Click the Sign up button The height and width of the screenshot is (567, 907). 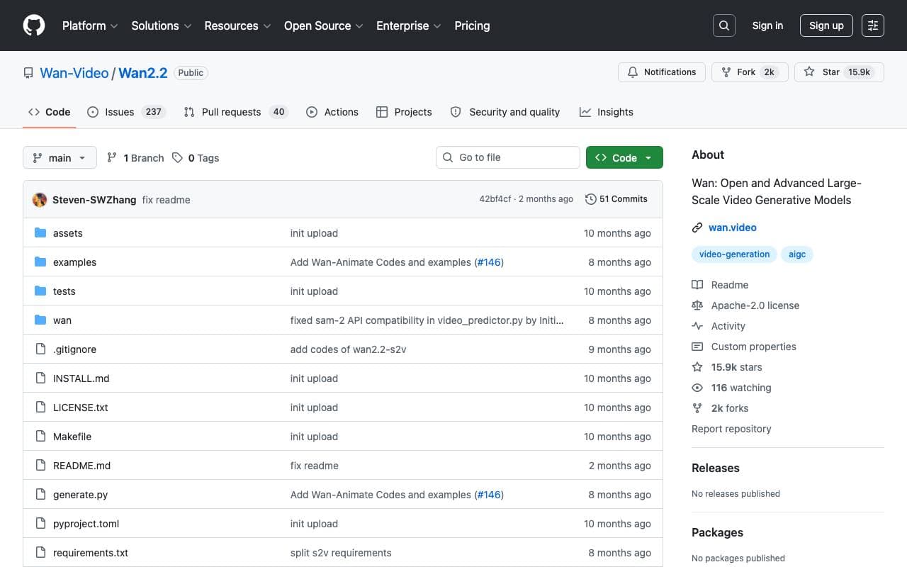tap(826, 26)
